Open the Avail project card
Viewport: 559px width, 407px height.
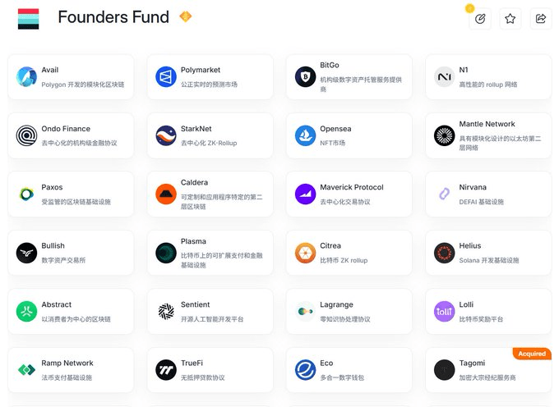tap(71, 77)
